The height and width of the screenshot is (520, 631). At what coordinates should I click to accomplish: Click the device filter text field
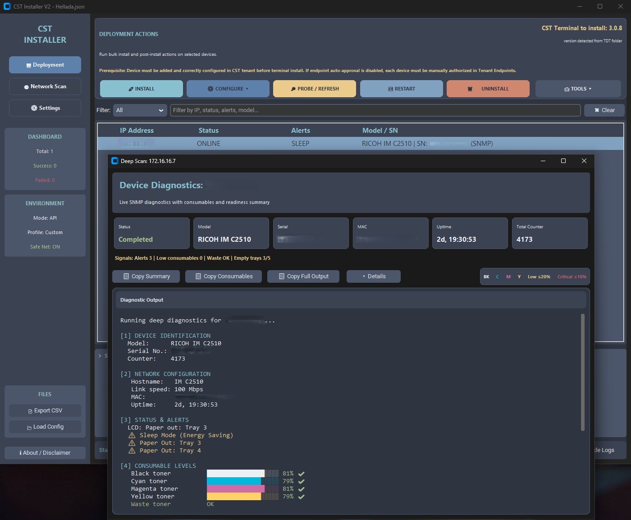375,110
